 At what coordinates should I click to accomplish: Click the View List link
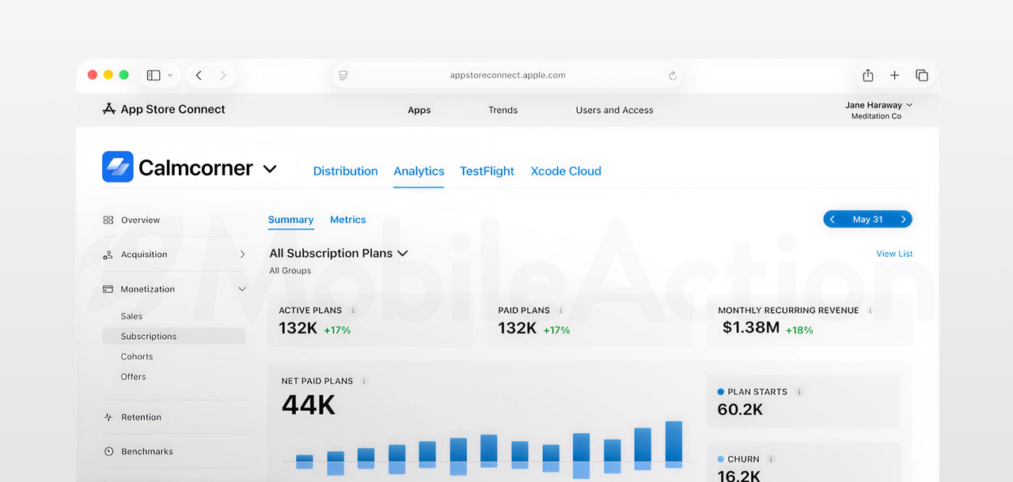(894, 254)
